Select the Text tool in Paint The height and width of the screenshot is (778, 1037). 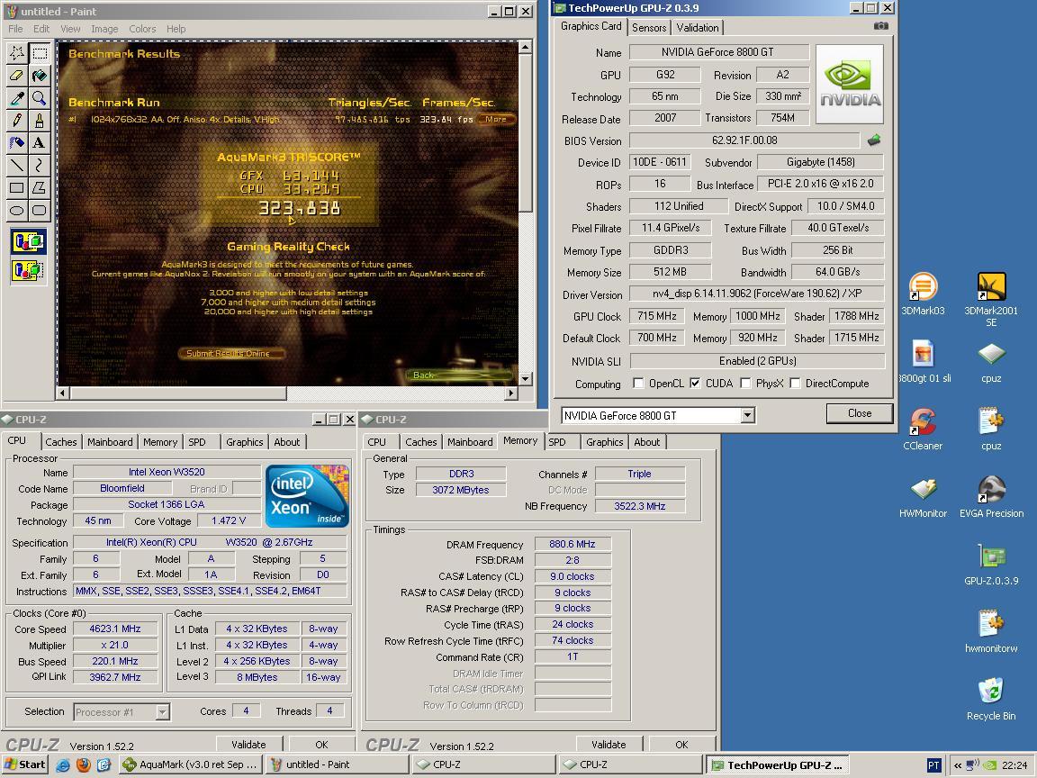point(40,143)
